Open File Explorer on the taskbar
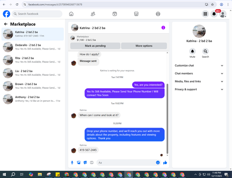The height and width of the screenshot is (178, 232). [x=40, y=174]
